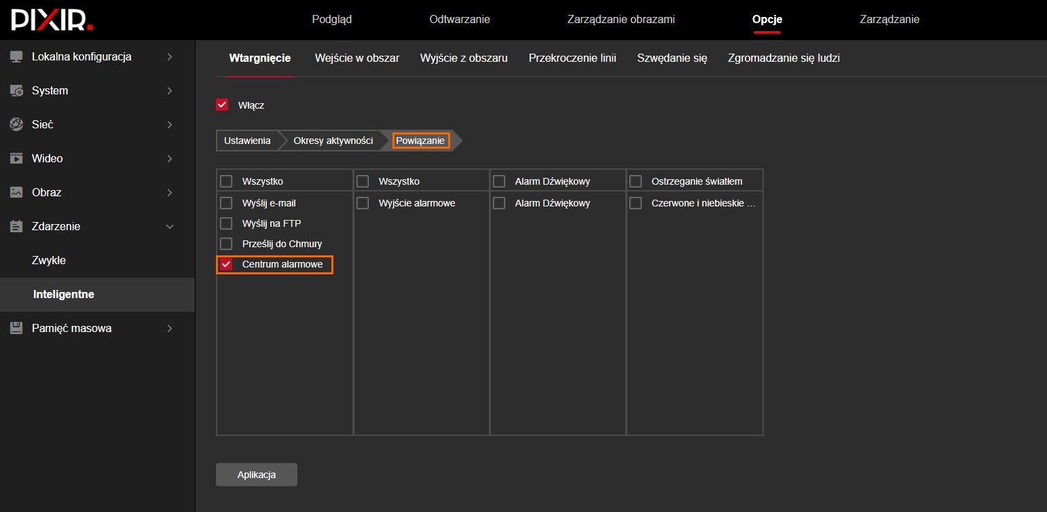This screenshot has height=512, width=1047.
Task: Collapse the Zdarzenie section arrow
Action: [170, 227]
